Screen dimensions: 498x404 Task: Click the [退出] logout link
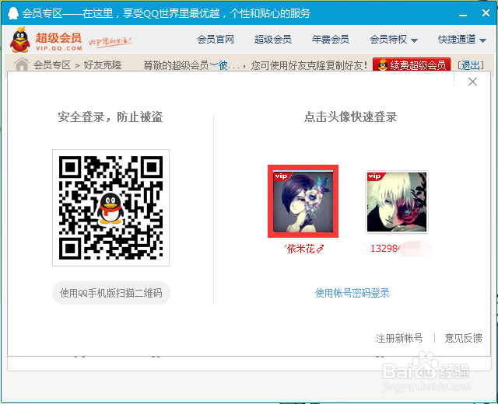point(470,65)
